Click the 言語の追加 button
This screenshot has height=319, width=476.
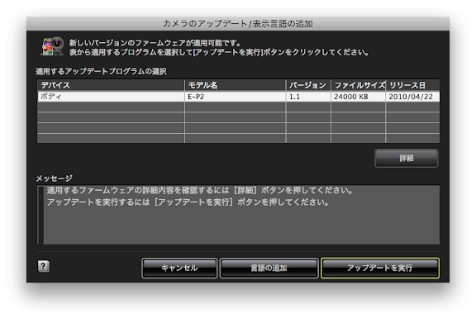coord(269,268)
